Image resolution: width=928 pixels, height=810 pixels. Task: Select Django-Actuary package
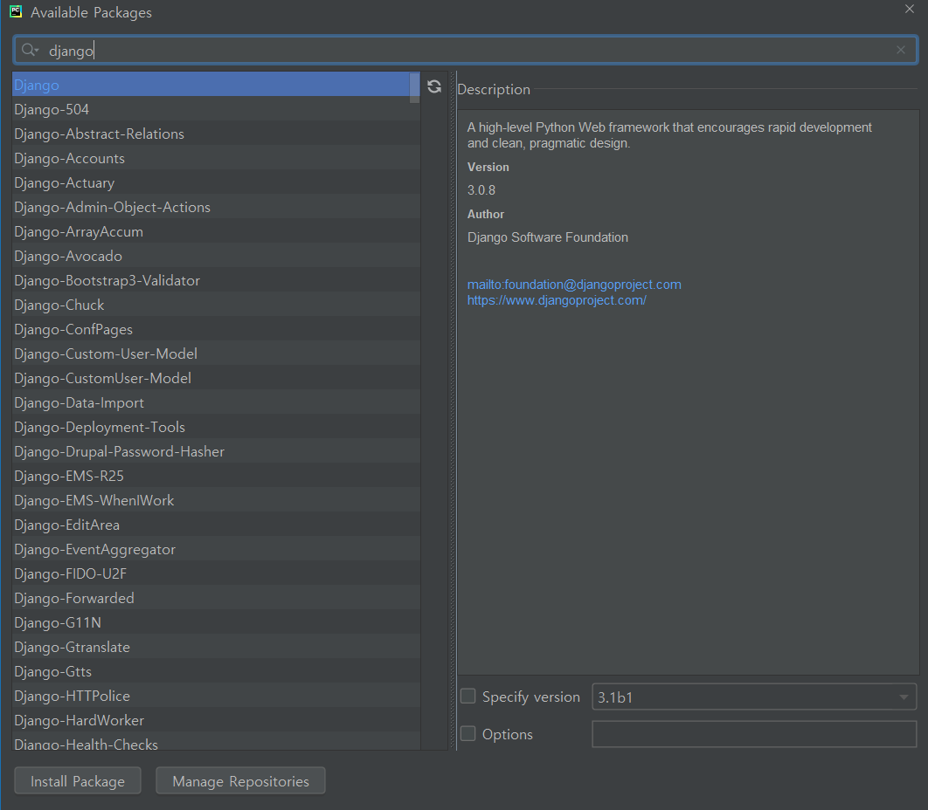[x=216, y=182]
